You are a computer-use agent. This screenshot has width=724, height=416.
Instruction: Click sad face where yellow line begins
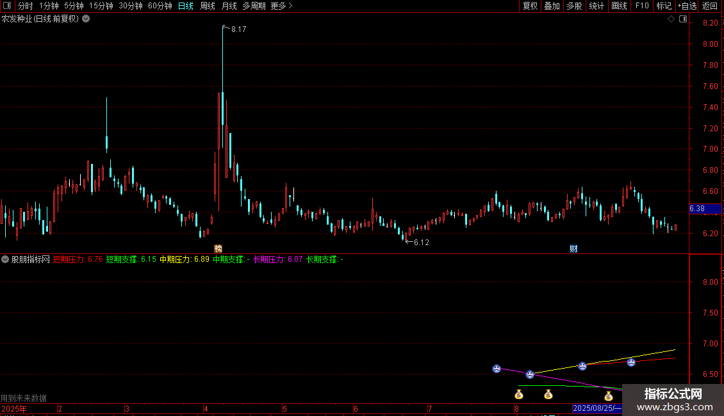(x=530, y=374)
